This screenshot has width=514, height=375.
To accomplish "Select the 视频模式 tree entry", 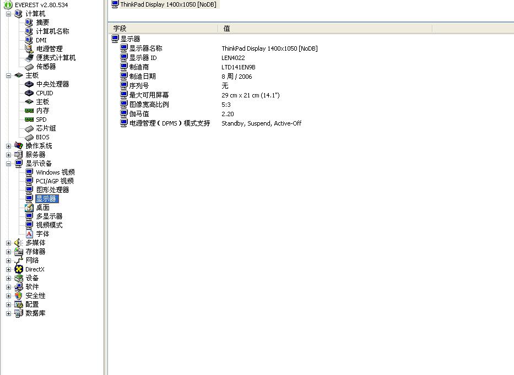I will [49, 225].
